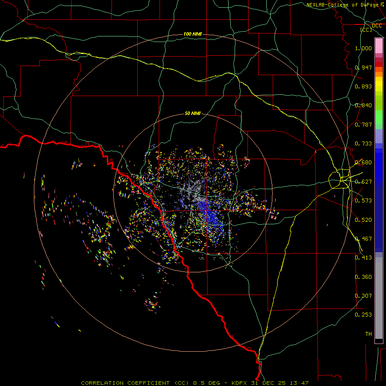Click the red segment of the color bar

click(x=379, y=64)
